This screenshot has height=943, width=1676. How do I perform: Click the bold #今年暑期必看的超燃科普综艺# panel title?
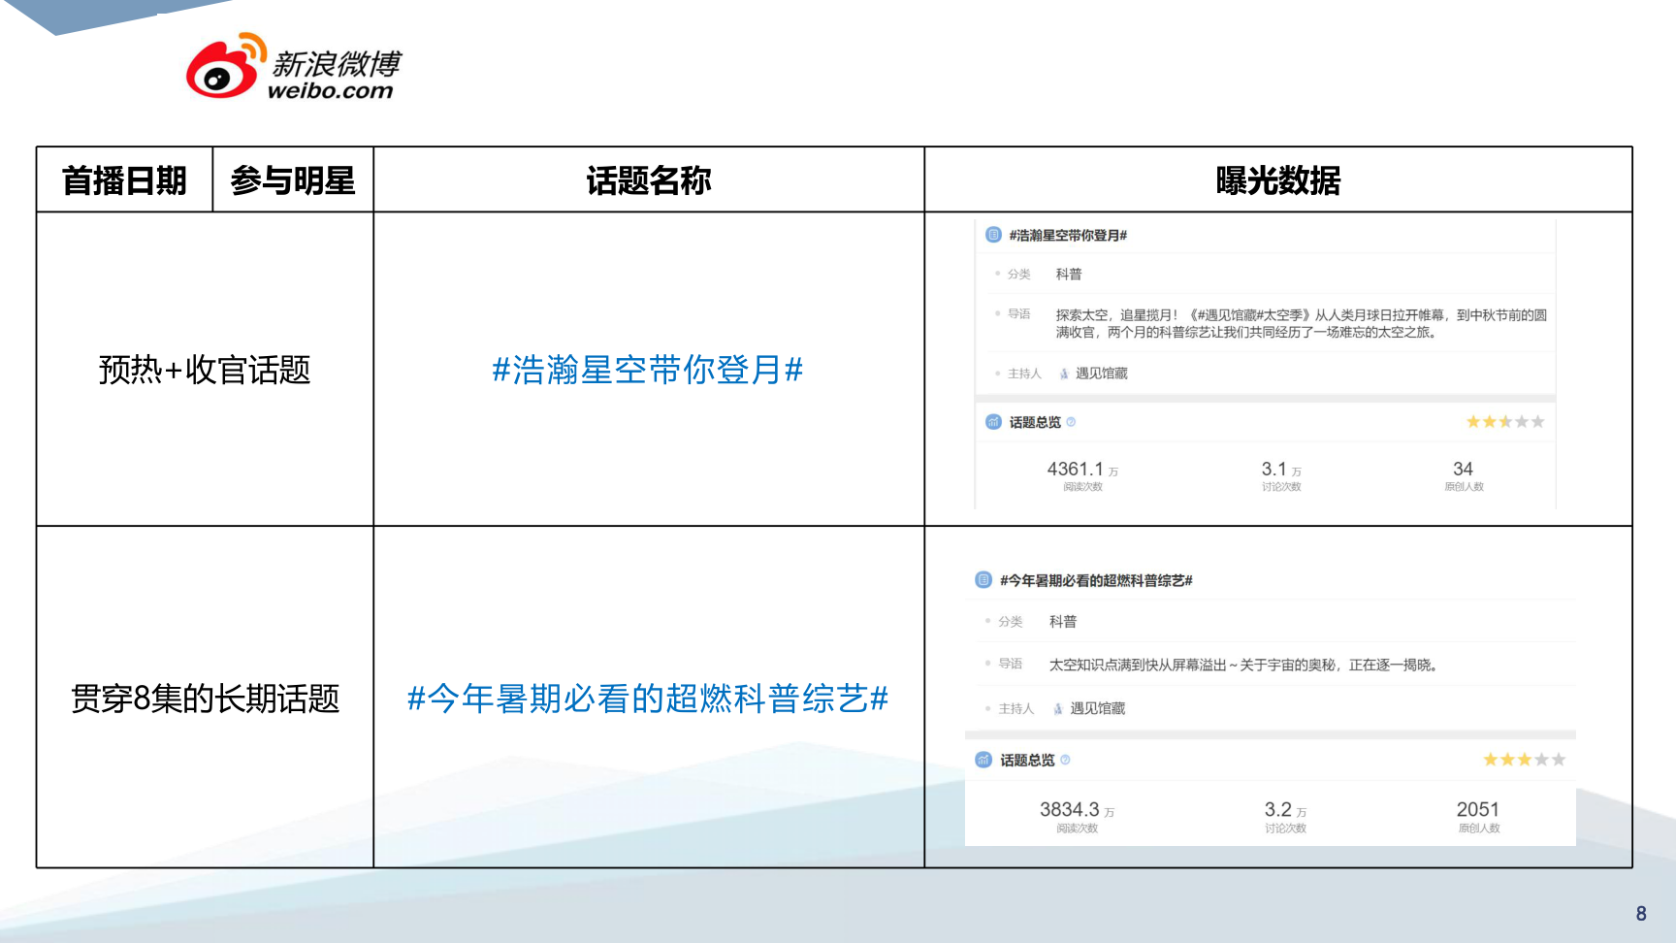pyautogui.click(x=1096, y=580)
